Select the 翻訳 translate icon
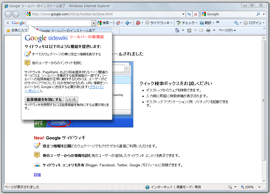This screenshot has height=194, width=270. click(202, 23)
